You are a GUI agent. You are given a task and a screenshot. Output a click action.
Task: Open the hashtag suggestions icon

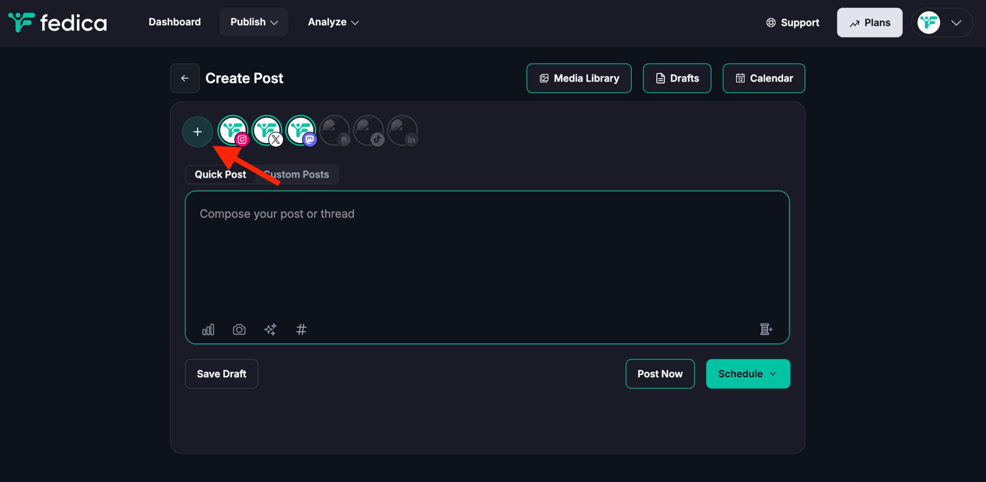[301, 329]
